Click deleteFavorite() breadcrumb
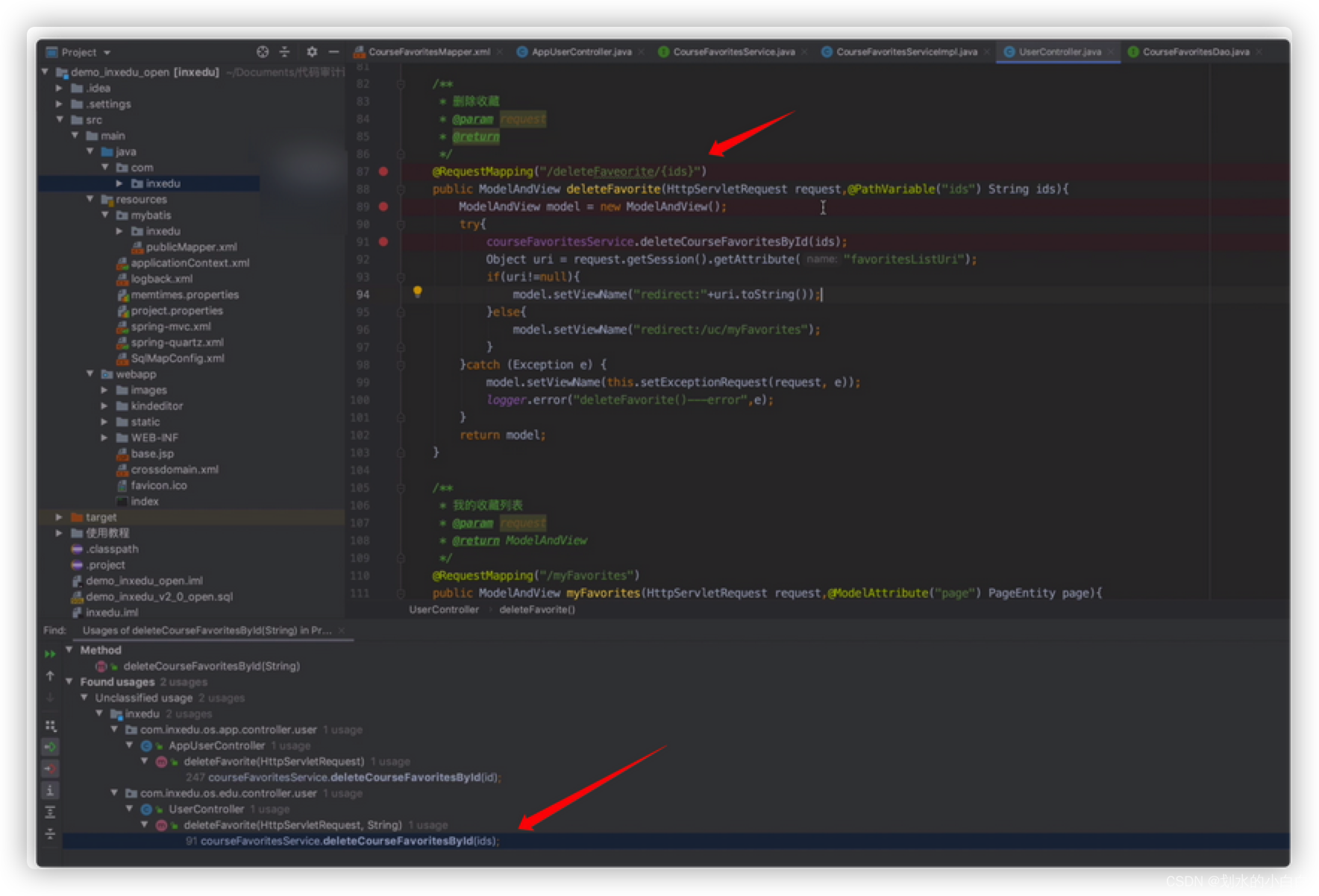The height and width of the screenshot is (896, 1319). click(x=537, y=610)
